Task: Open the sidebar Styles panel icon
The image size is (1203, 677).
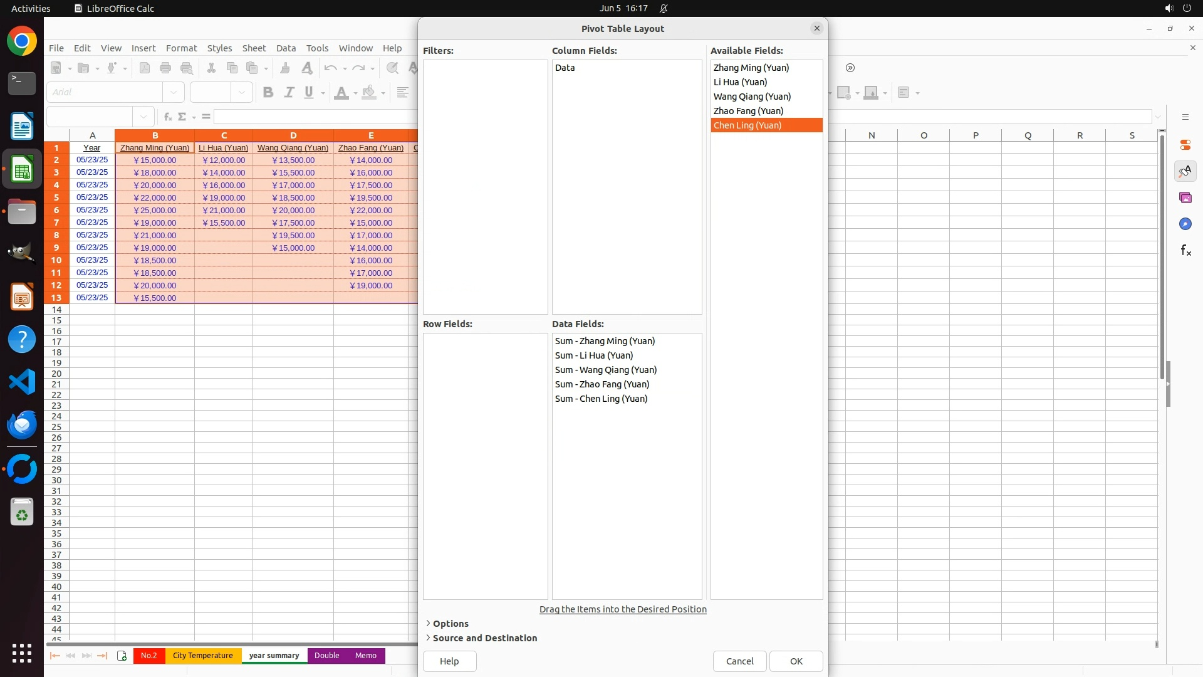Action: pos(1185,171)
